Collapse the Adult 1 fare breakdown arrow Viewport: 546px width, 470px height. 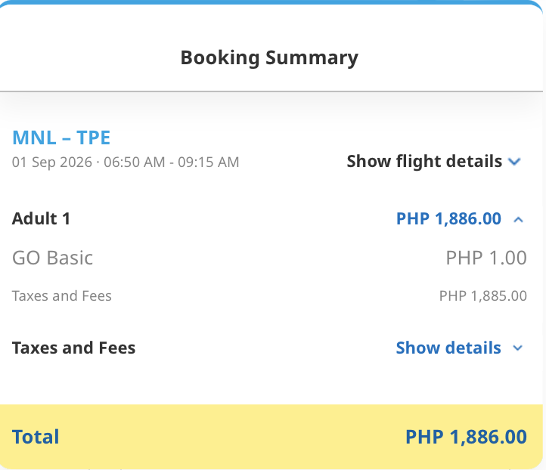(518, 220)
